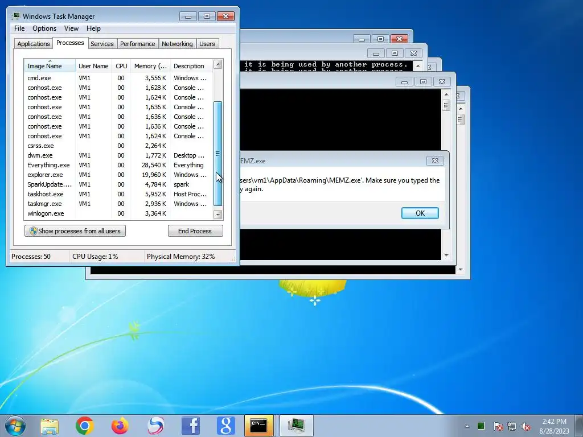Launch Google Chrome from the taskbar
Image resolution: width=583 pixels, height=437 pixels.
tap(84, 426)
